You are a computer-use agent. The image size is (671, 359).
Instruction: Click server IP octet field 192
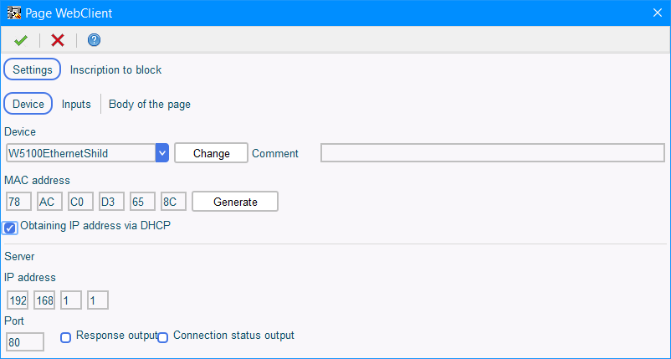18,300
